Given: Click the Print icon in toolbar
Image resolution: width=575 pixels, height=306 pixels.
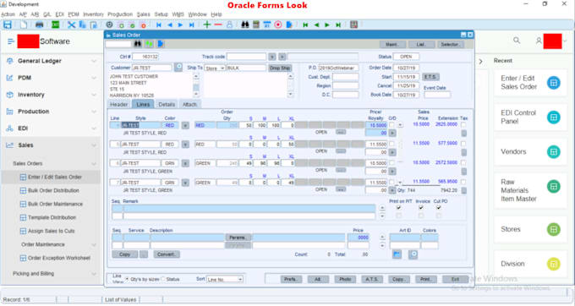Looking at the screenshot, I should pyautogui.click(x=39, y=25).
